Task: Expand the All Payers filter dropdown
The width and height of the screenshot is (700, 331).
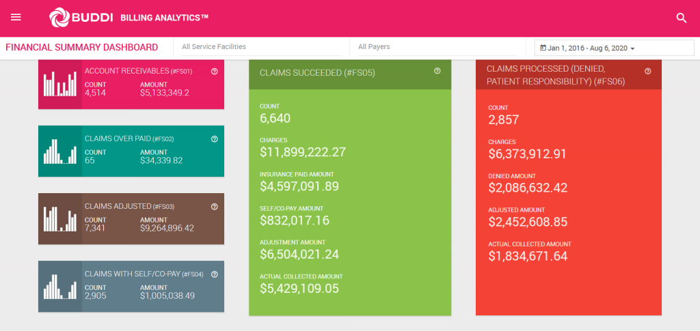Action: [x=438, y=47]
